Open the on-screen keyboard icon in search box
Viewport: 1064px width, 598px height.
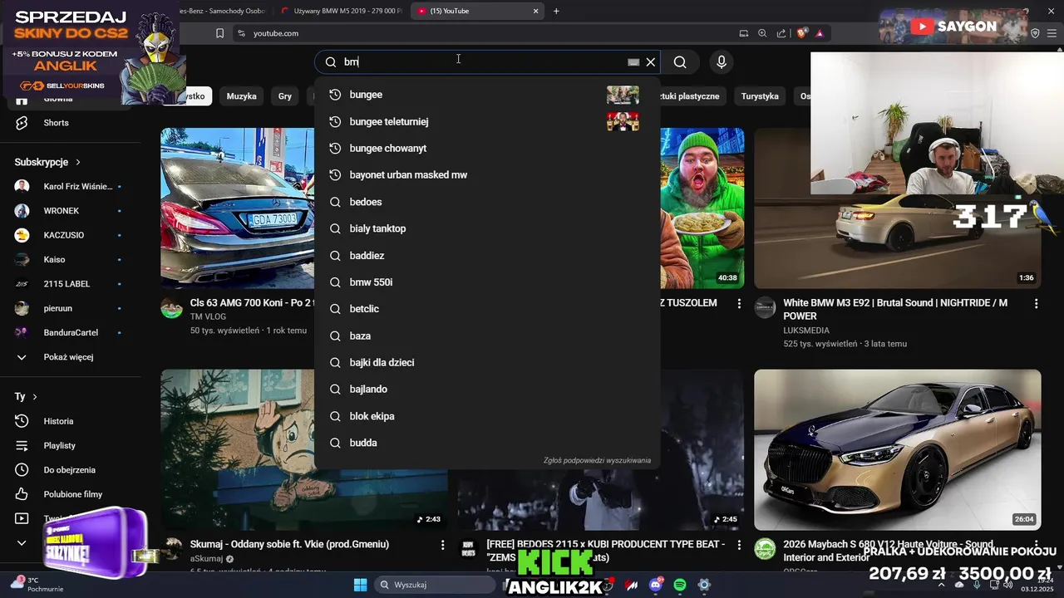click(633, 62)
